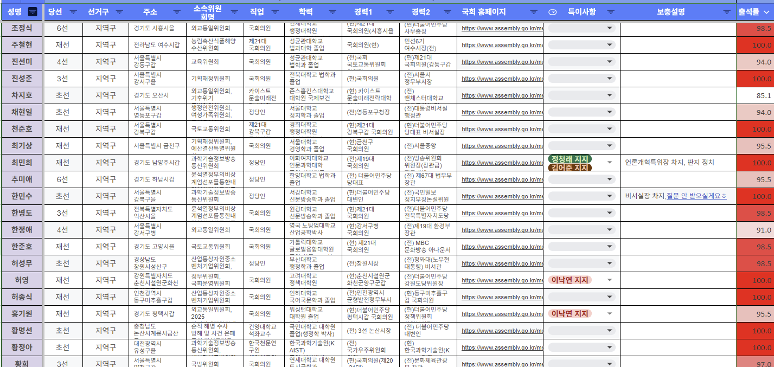Select the 한민수 name cell

22,196
